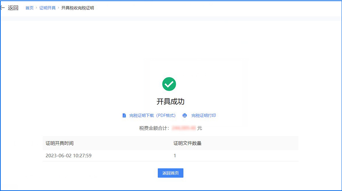Click the 证明开具时间 column header

click(x=60, y=143)
